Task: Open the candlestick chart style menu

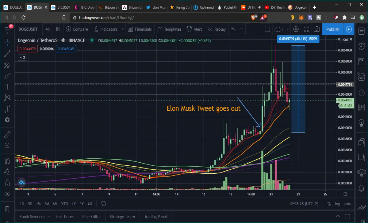Action: [58, 29]
